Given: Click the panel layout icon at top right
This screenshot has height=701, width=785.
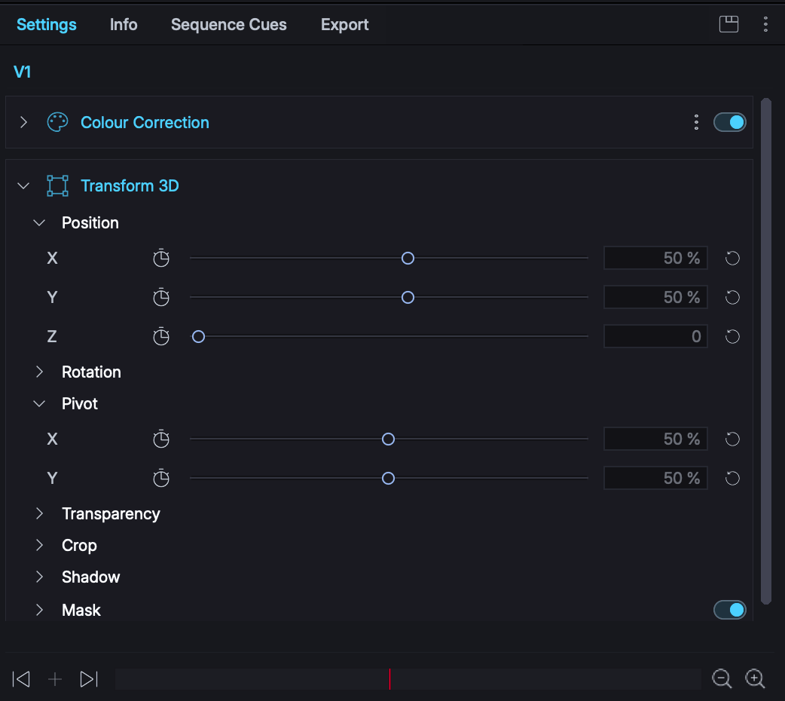Looking at the screenshot, I should [x=728, y=24].
